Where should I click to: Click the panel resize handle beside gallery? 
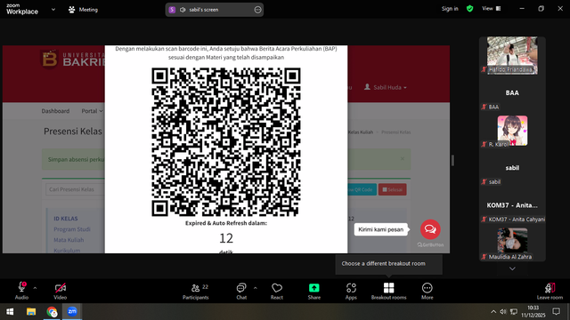(452, 160)
